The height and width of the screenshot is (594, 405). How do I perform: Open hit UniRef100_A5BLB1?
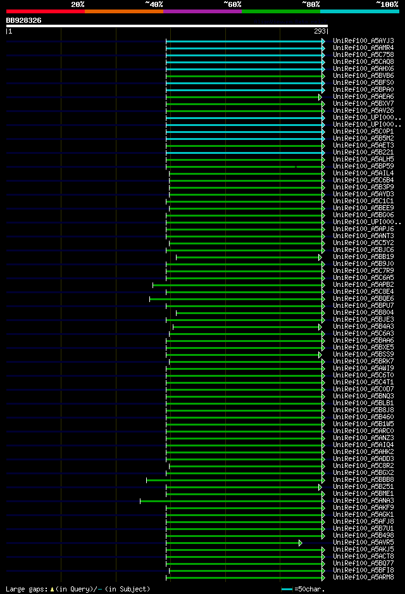point(363,403)
